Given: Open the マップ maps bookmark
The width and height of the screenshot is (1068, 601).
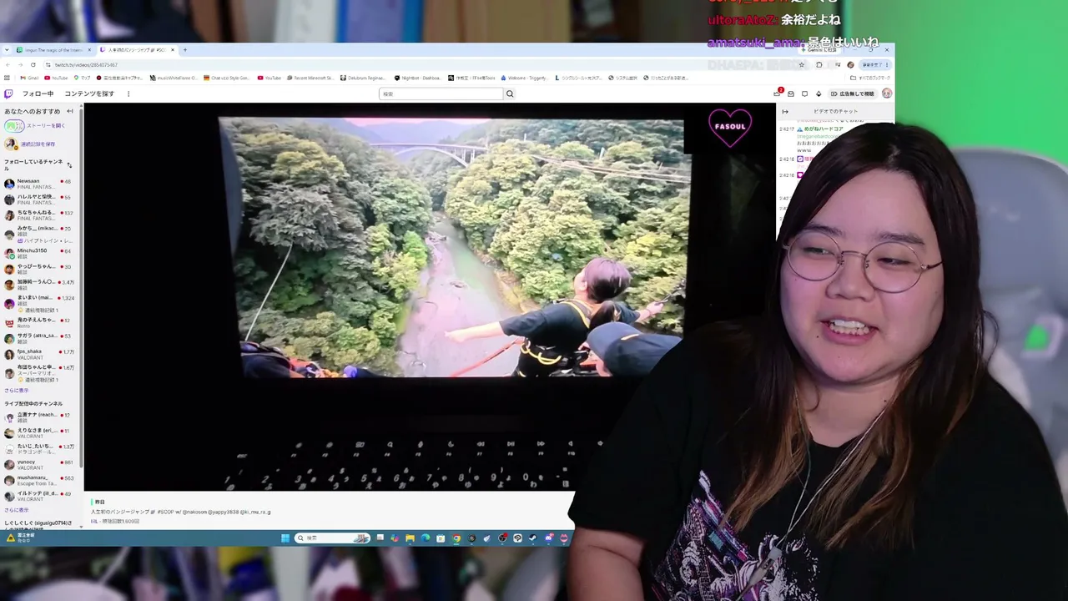Looking at the screenshot, I should (x=83, y=78).
